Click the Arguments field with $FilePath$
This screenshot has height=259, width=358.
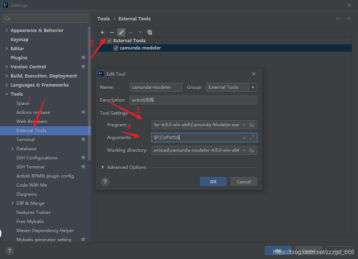(x=196, y=138)
